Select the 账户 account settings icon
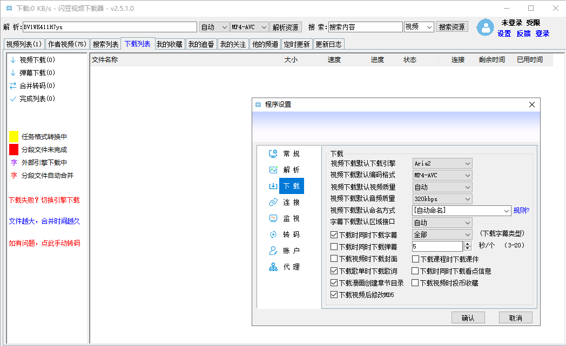 273,251
